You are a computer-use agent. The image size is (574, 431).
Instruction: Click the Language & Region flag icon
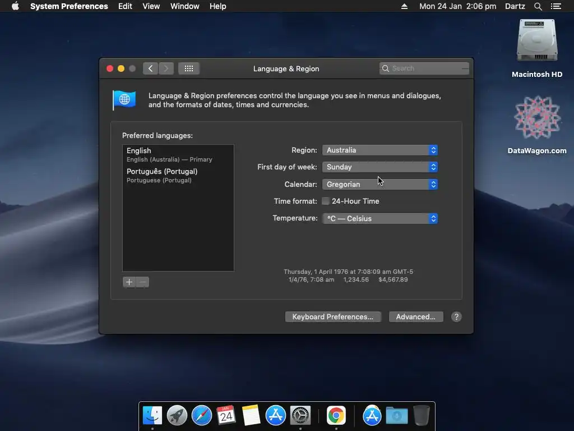124,100
